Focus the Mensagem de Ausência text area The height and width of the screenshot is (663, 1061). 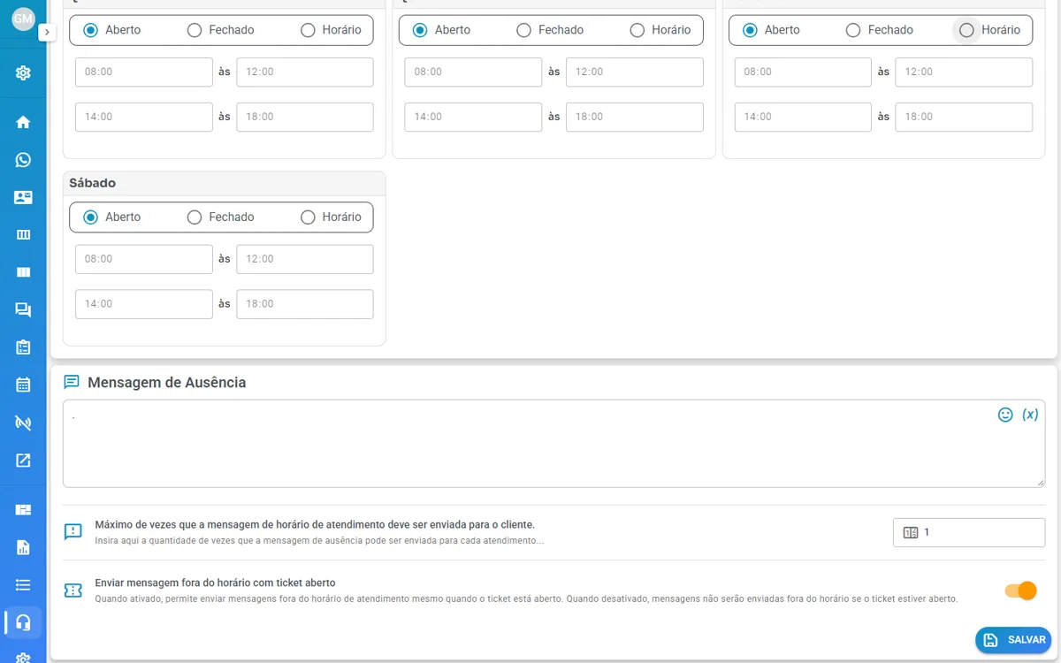[x=553, y=444]
